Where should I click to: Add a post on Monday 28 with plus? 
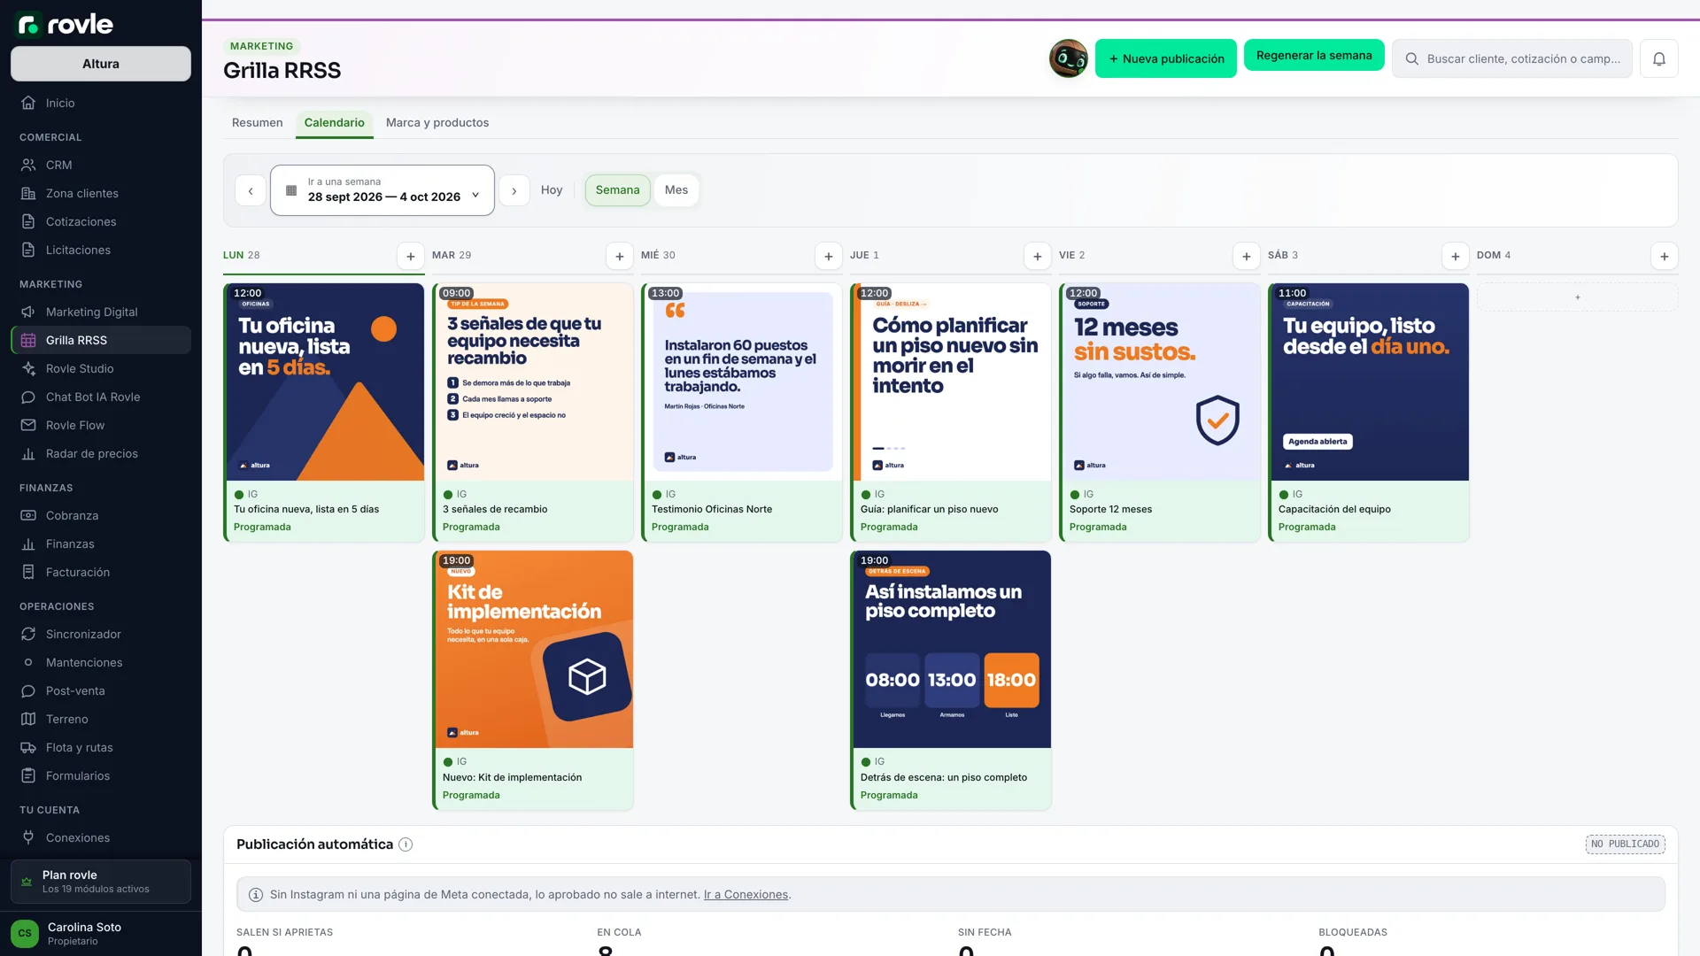411,256
